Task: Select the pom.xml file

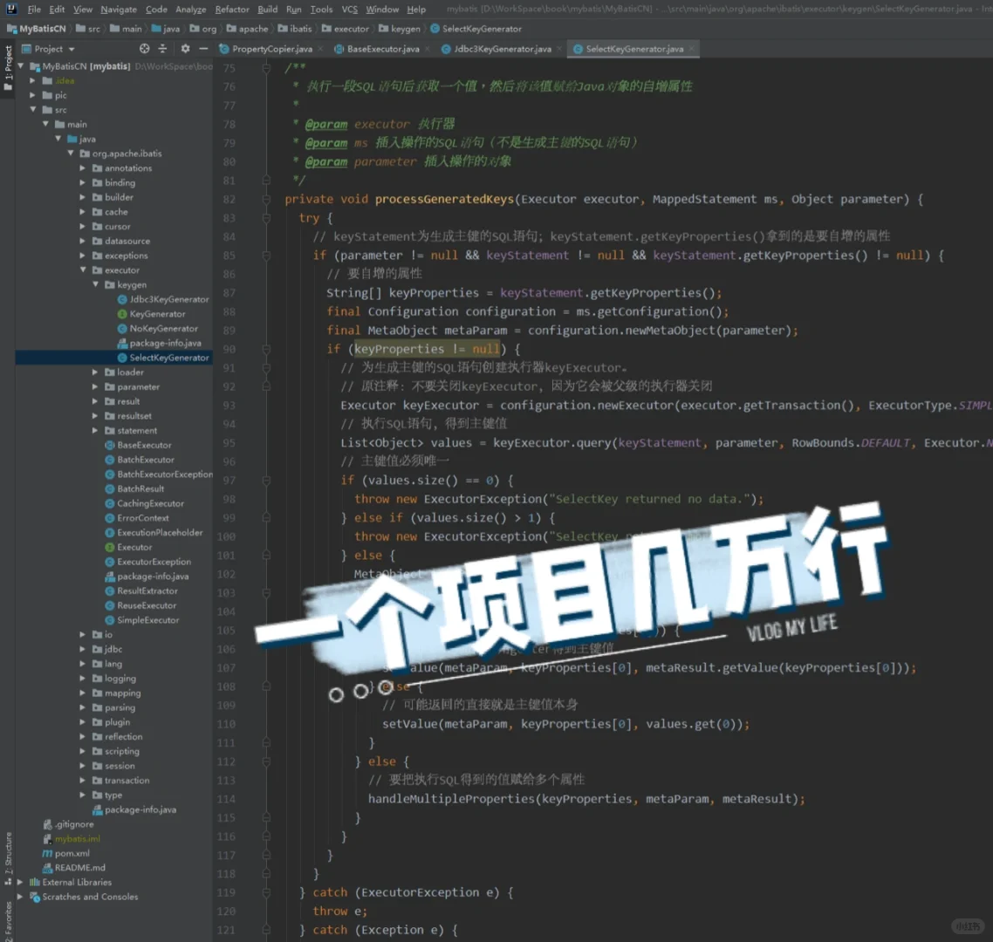Action: (65, 853)
